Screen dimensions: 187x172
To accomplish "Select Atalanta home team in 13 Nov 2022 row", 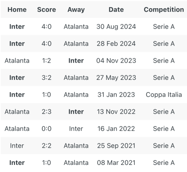I will coord(17,112).
